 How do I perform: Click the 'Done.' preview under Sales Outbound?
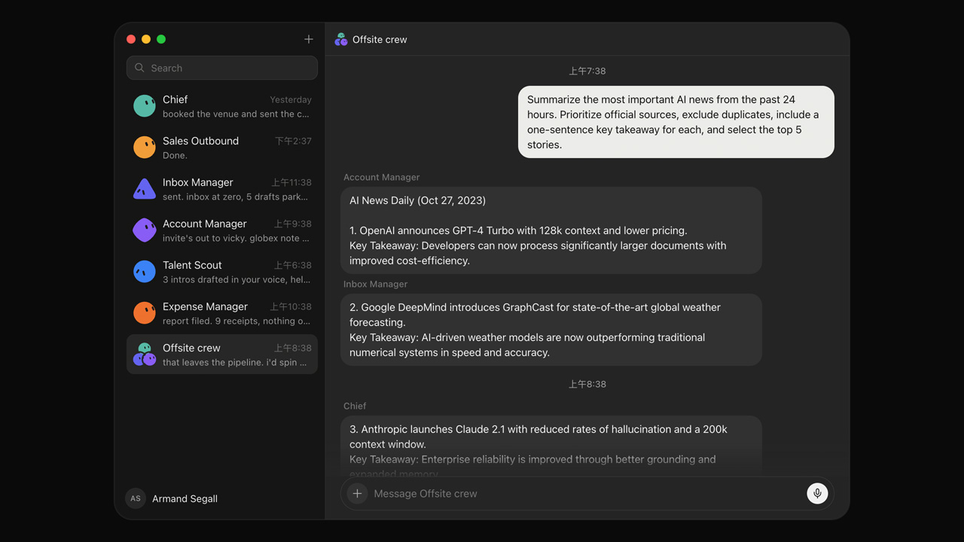coord(175,155)
